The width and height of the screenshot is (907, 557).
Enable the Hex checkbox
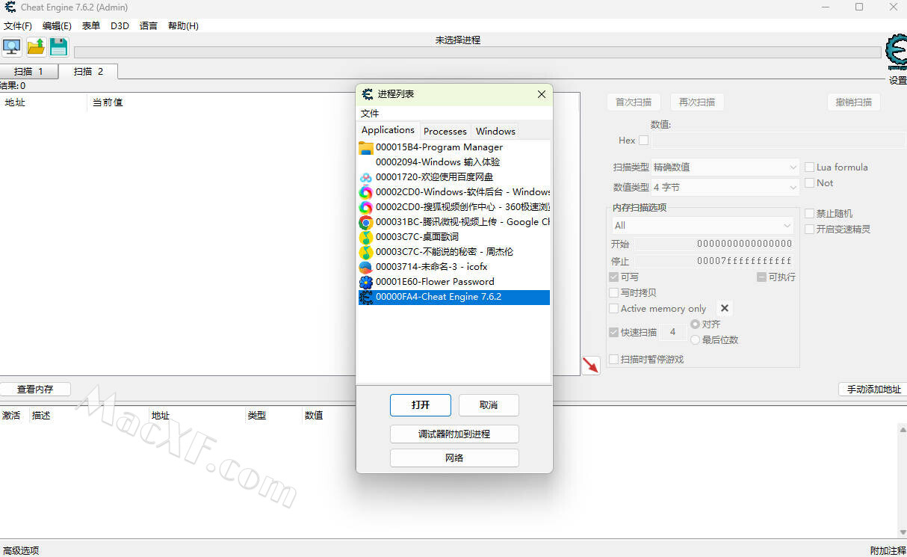pyautogui.click(x=644, y=140)
